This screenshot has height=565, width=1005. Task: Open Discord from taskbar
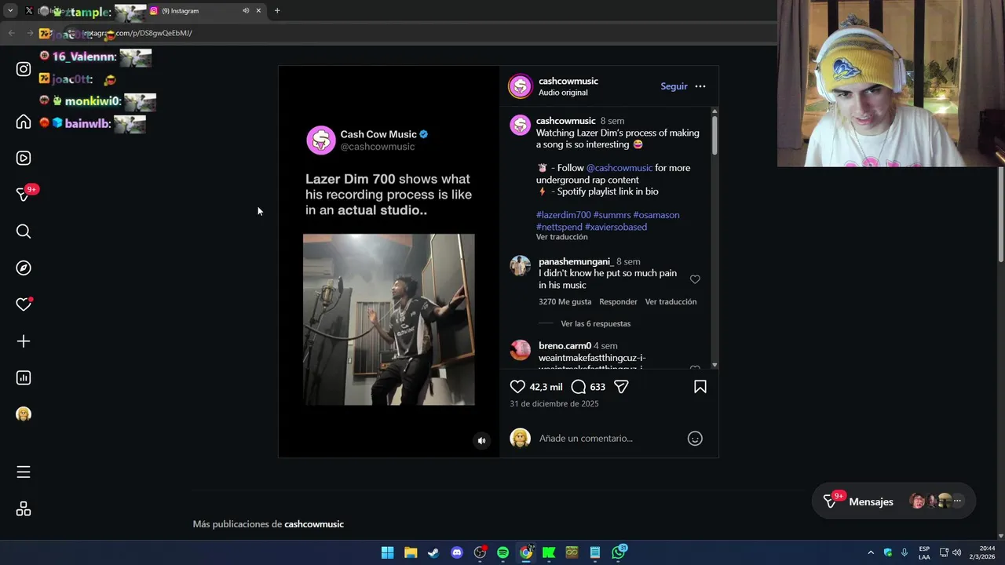click(x=457, y=552)
